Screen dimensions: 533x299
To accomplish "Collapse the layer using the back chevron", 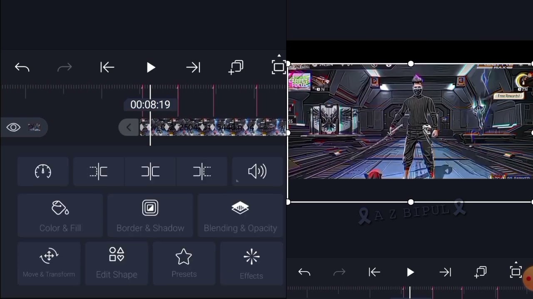I will coord(129,127).
